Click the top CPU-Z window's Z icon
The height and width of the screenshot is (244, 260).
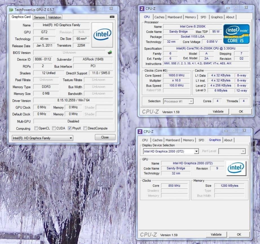(142, 9)
